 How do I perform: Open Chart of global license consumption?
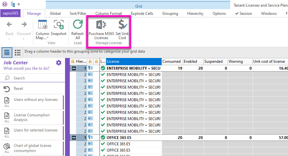(x=32, y=148)
